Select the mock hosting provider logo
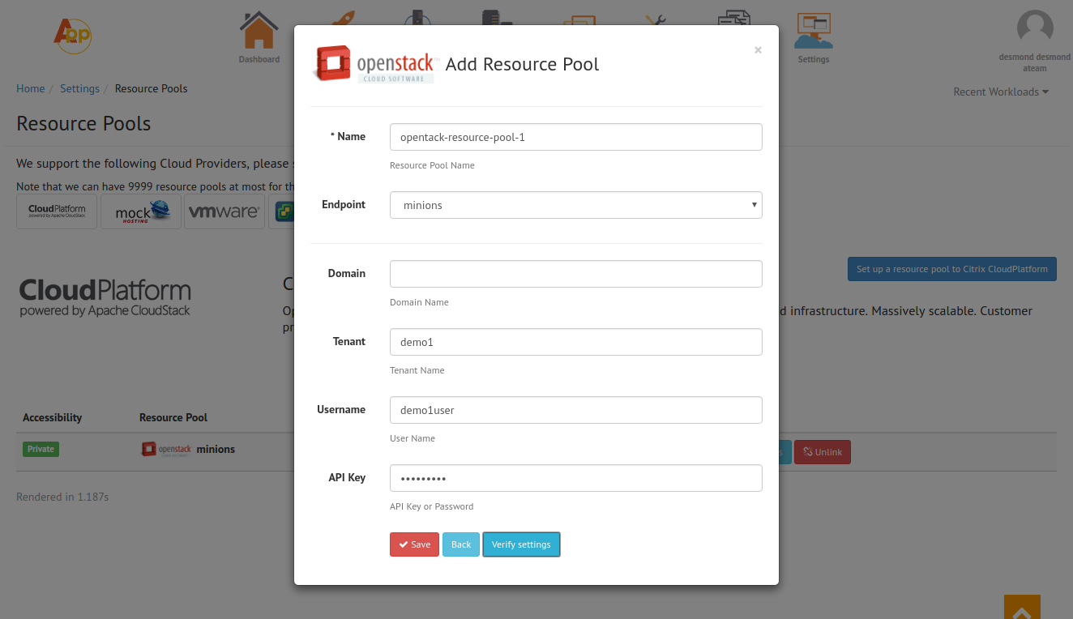The width and height of the screenshot is (1073, 619). tap(141, 211)
